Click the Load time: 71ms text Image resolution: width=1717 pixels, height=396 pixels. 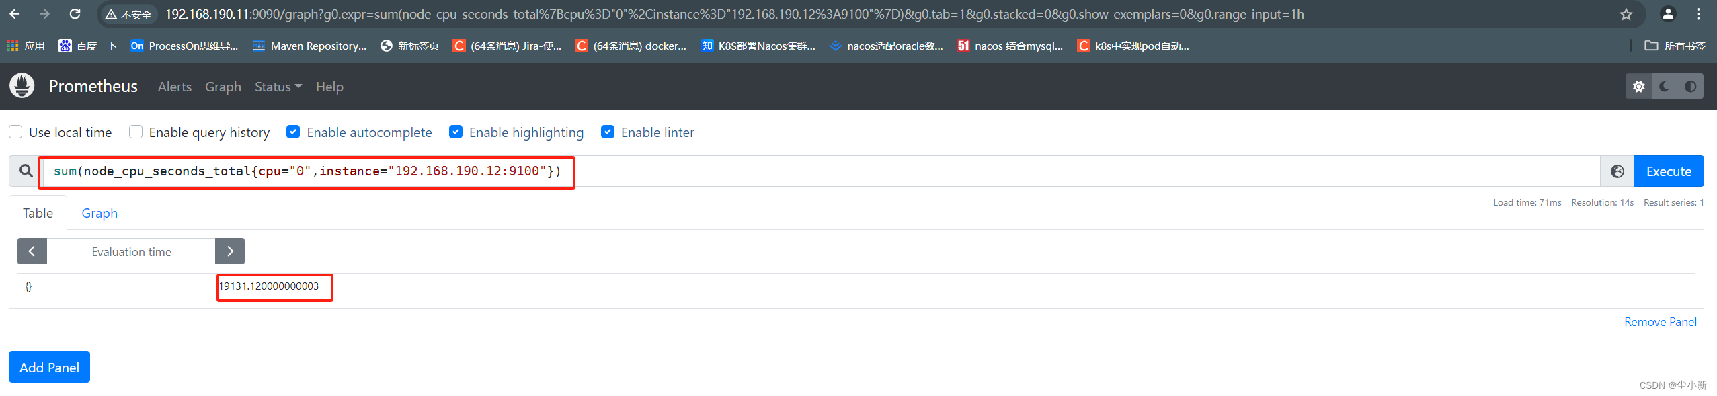click(1527, 202)
